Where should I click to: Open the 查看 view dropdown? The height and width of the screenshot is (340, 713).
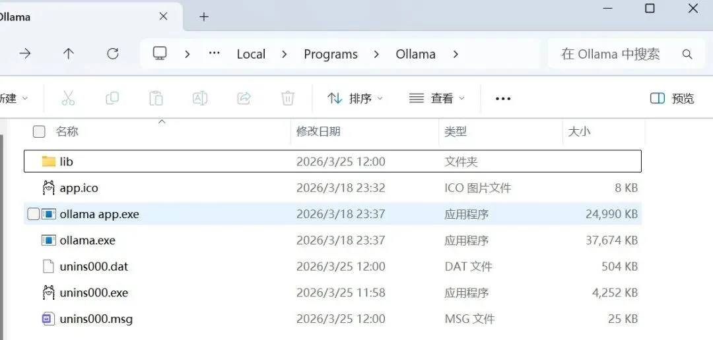[437, 98]
